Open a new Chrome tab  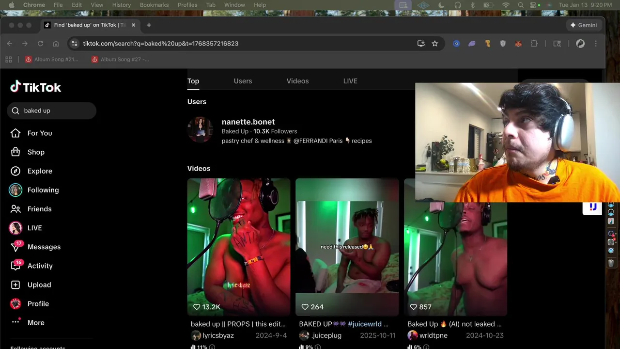[x=149, y=25]
